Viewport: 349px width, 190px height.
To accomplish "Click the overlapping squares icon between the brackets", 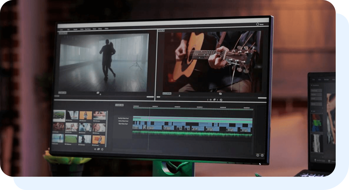I will [x=214, y=100].
